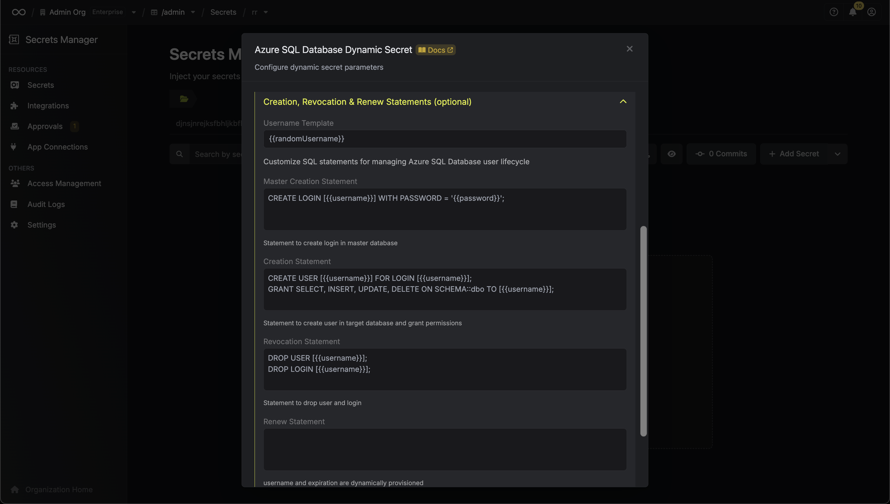Click the Admin Org breadcrumb link

point(67,12)
